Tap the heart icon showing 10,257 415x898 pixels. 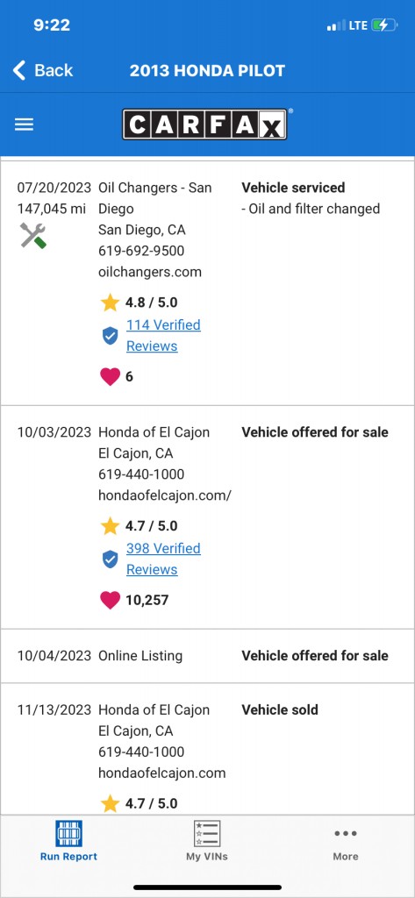(x=110, y=600)
